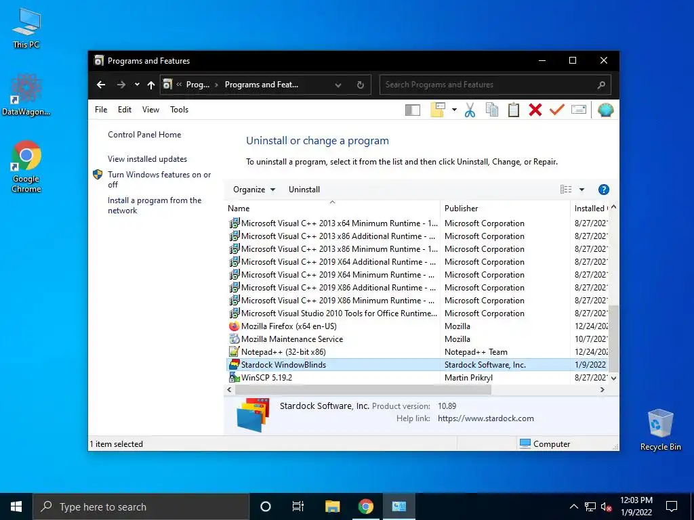The image size is (694, 520).
Task: Sort by the Name column header
Action: 332,209
